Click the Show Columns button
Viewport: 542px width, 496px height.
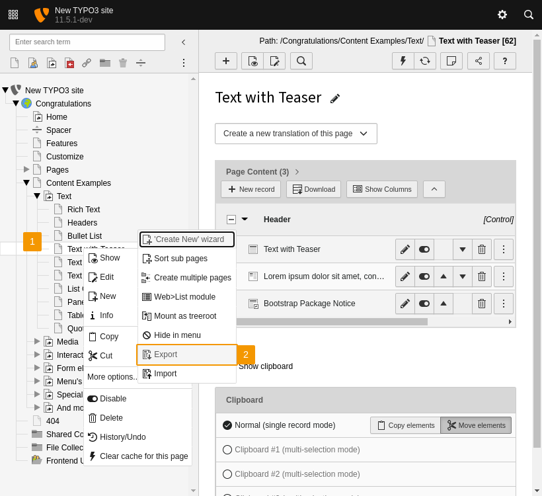381,189
